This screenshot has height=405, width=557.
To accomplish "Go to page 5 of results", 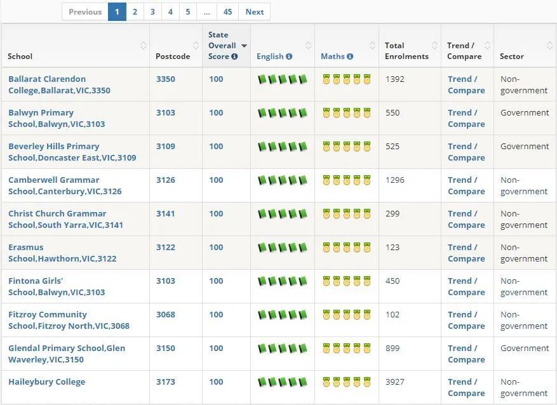I will coord(188,11).
